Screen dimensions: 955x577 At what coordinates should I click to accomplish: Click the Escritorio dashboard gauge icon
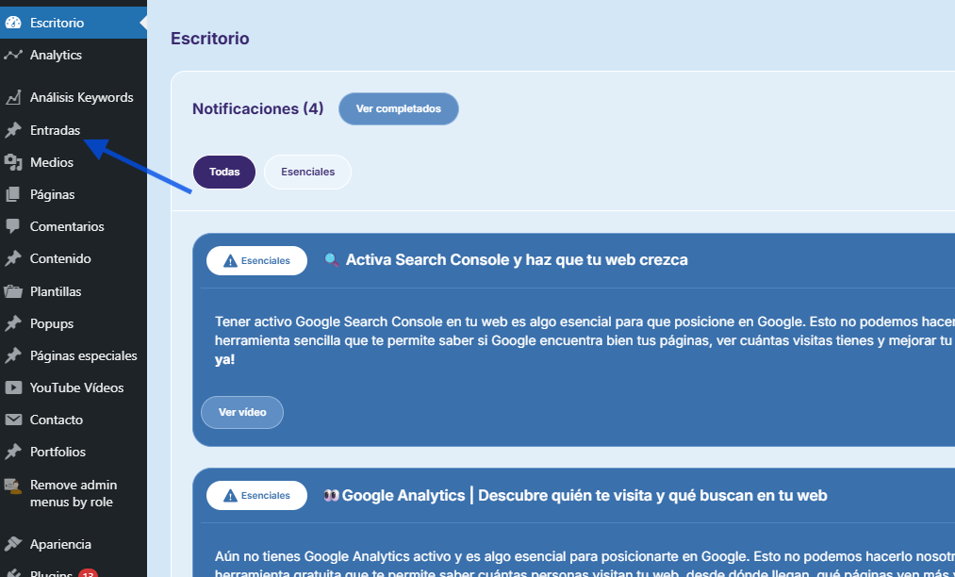coord(13,23)
